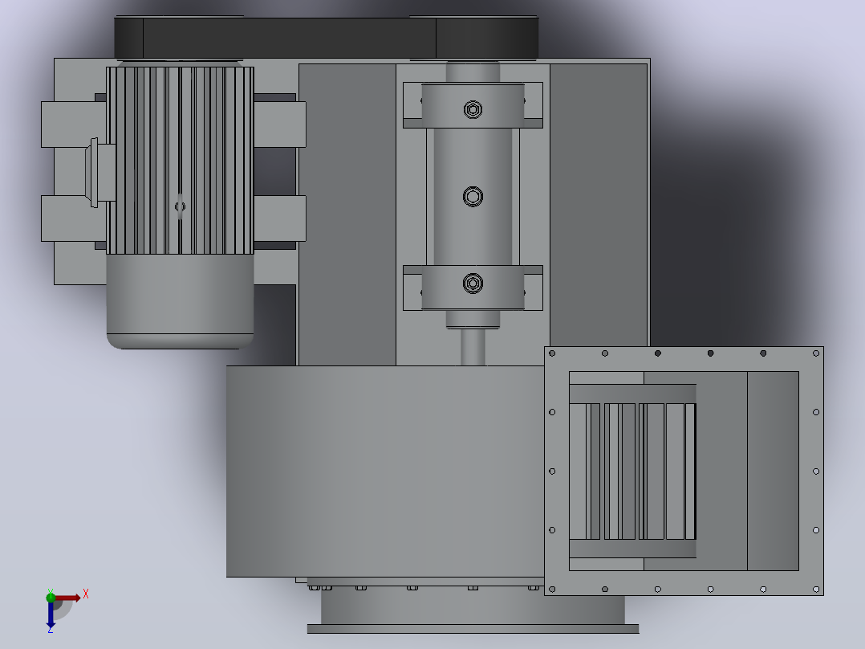Click the bolt on the lower bearing block

(x=473, y=283)
